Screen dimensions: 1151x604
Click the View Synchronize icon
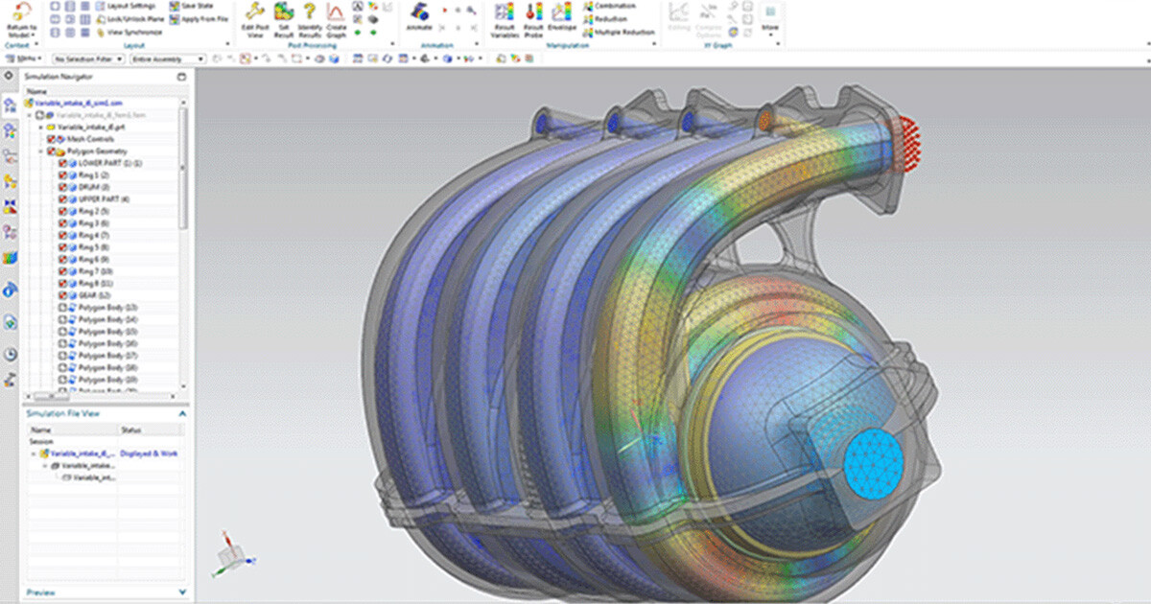[102, 31]
